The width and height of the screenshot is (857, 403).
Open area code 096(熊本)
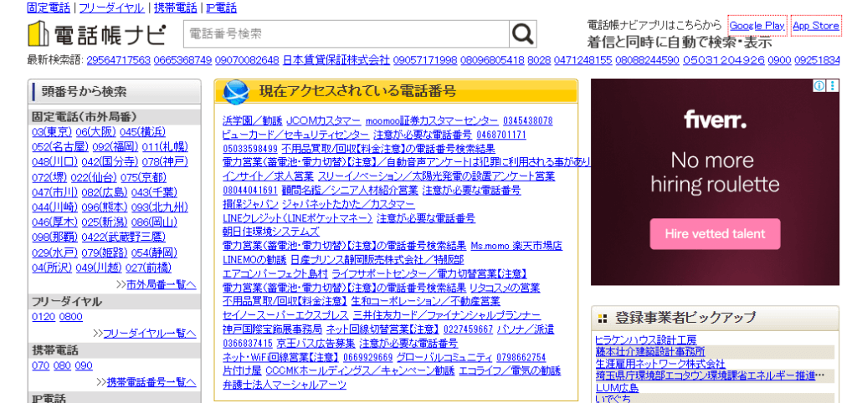105,207
